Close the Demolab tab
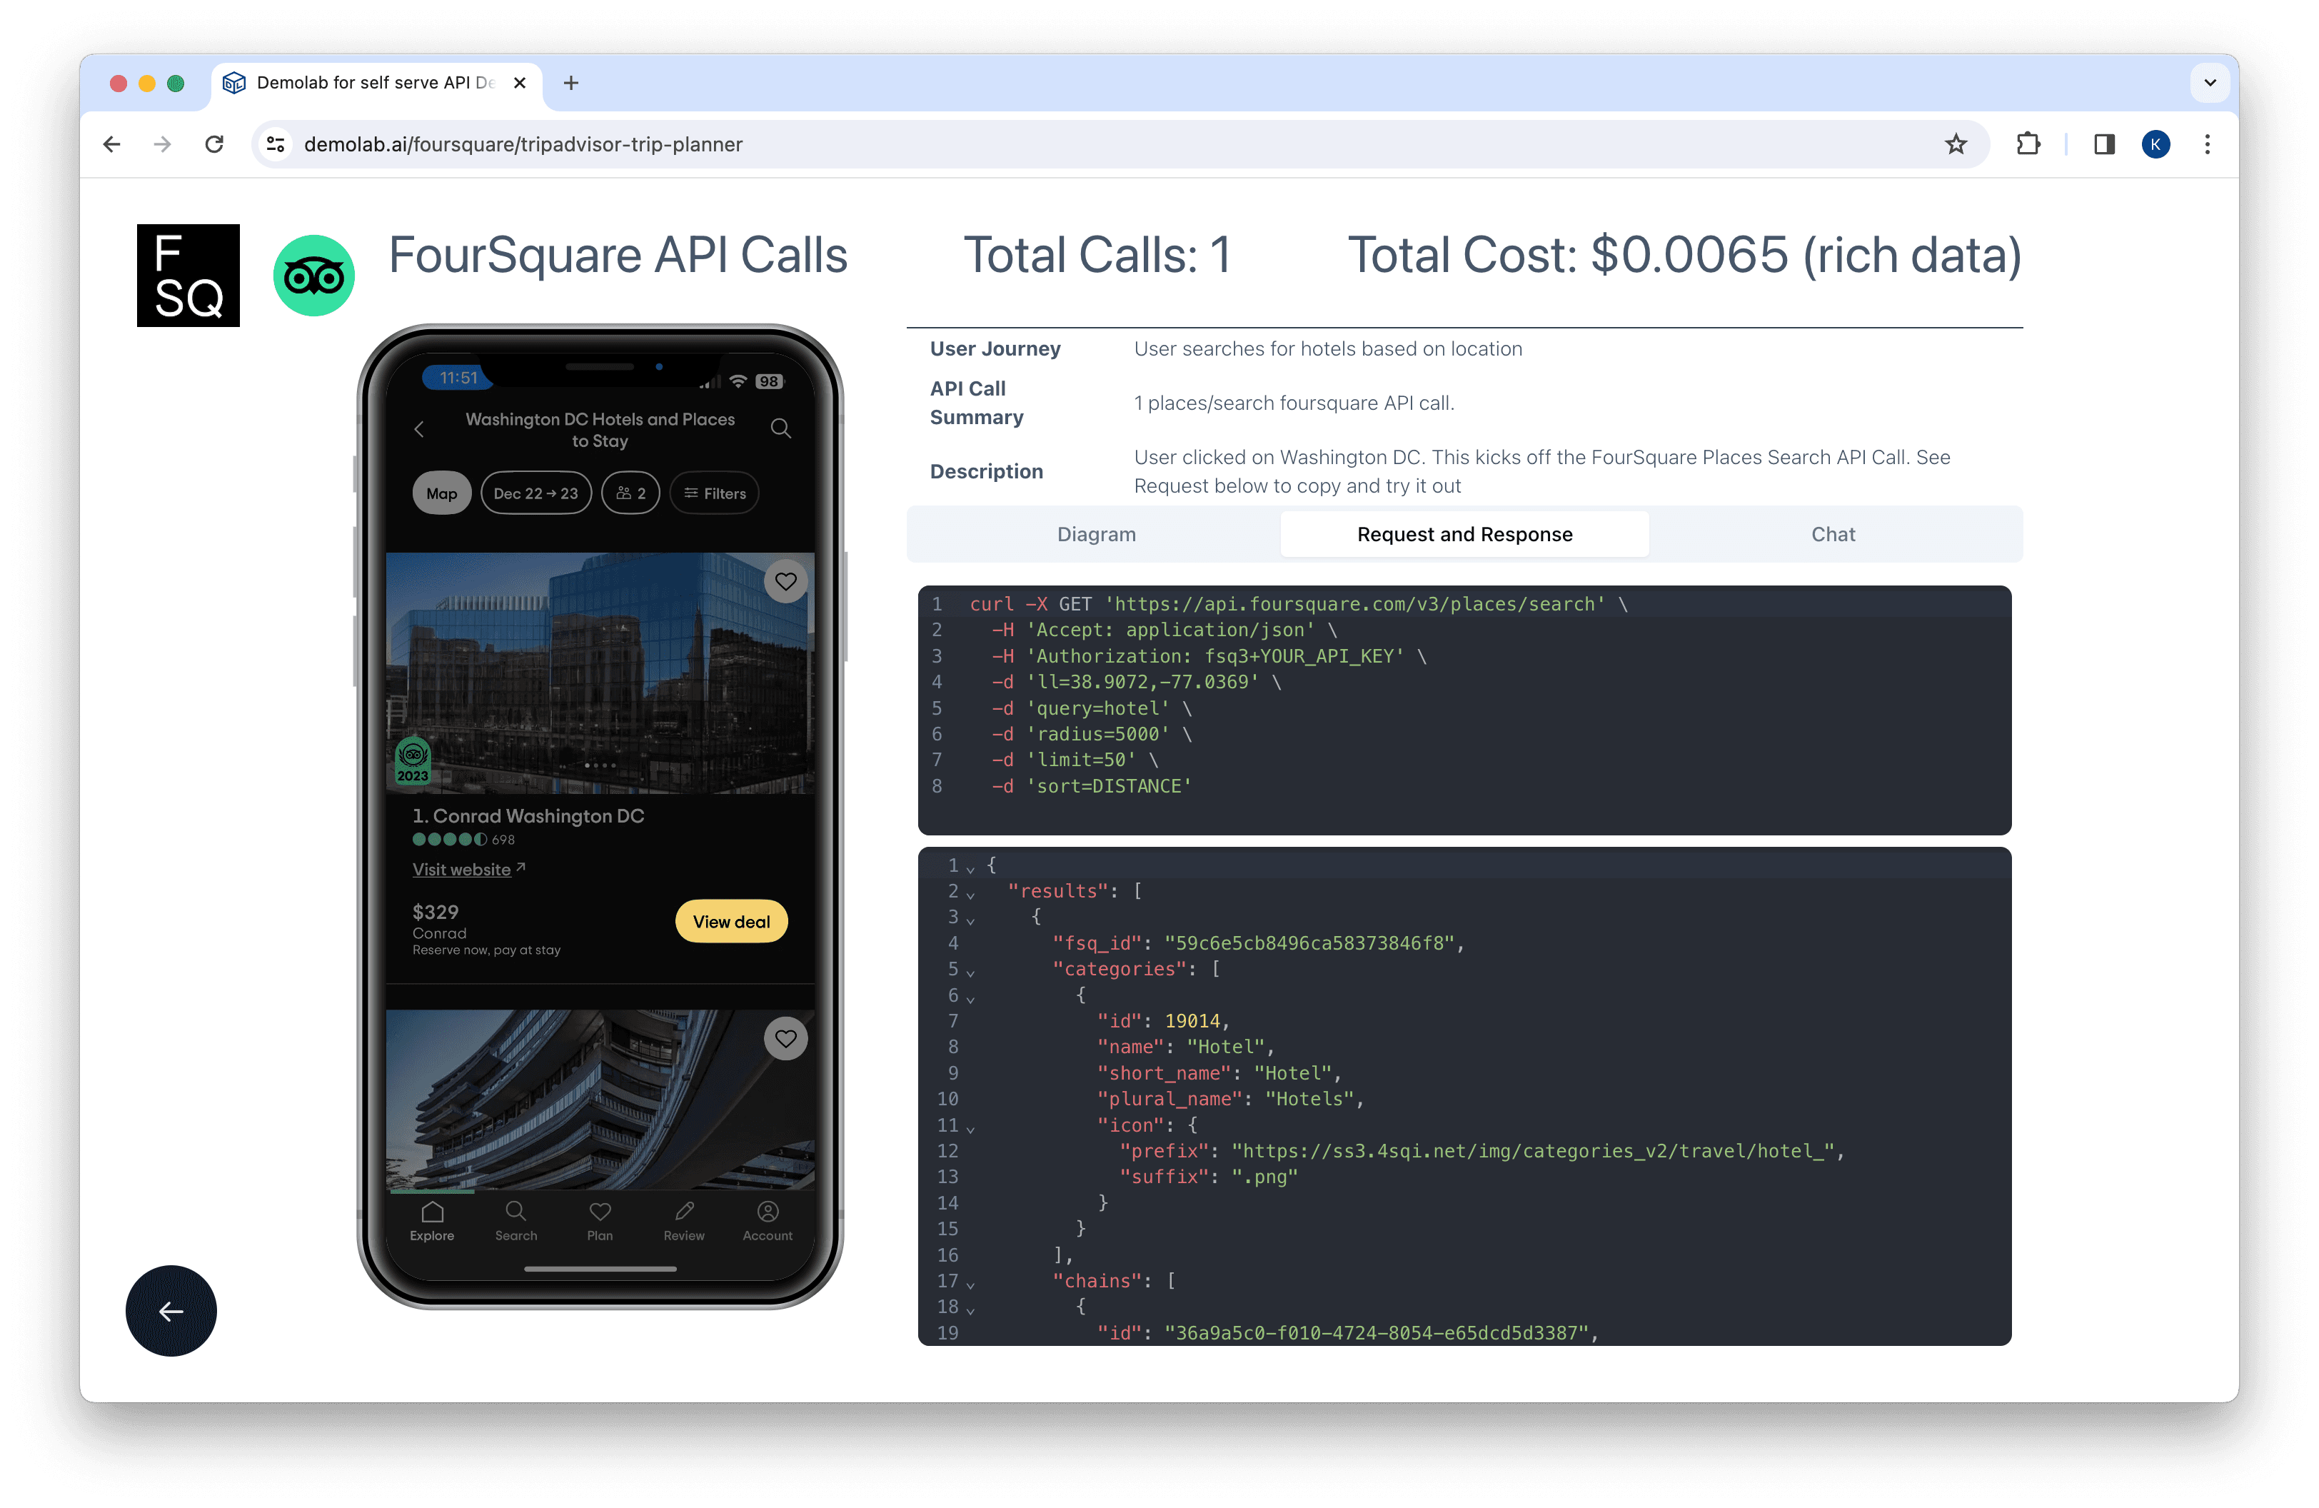The height and width of the screenshot is (1508, 2319). point(520,83)
